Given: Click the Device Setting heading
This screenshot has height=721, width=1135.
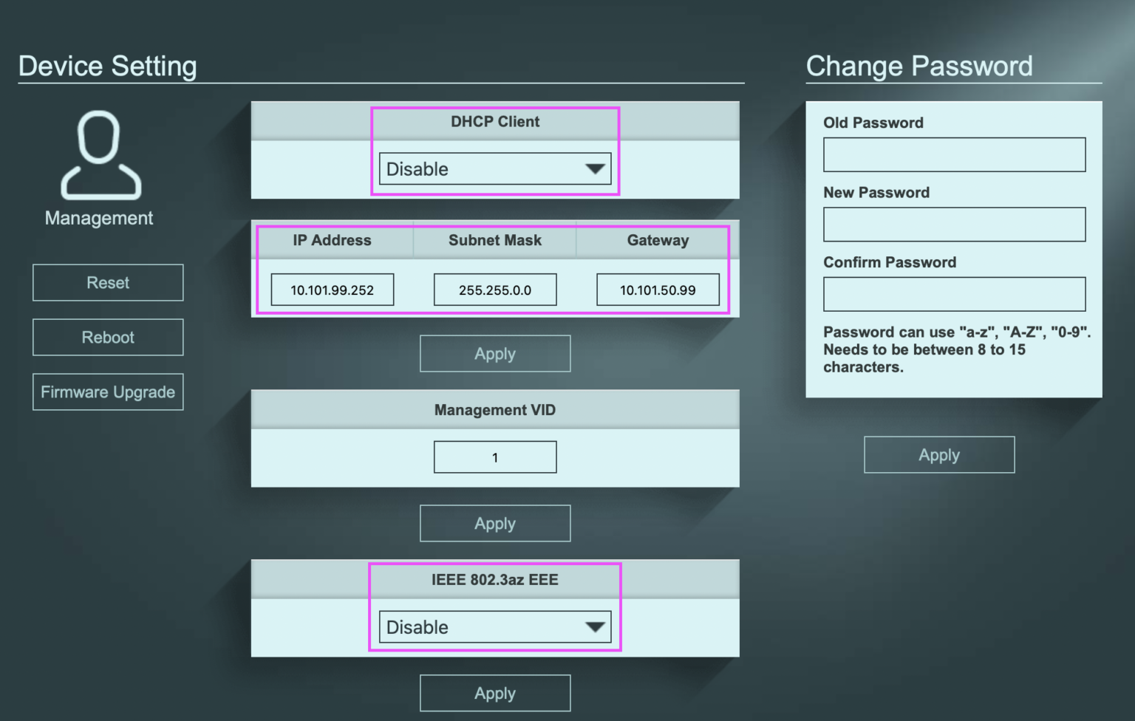Looking at the screenshot, I should click(107, 66).
